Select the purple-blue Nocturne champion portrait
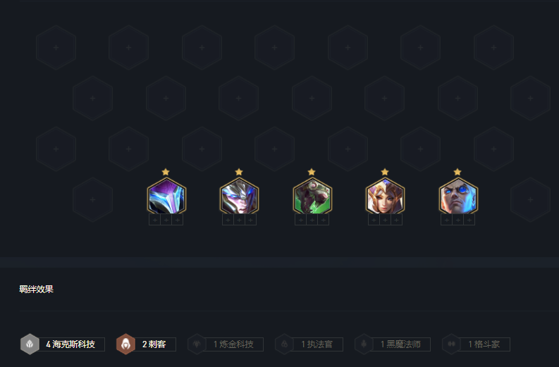This screenshot has height=367, width=559. (166, 196)
